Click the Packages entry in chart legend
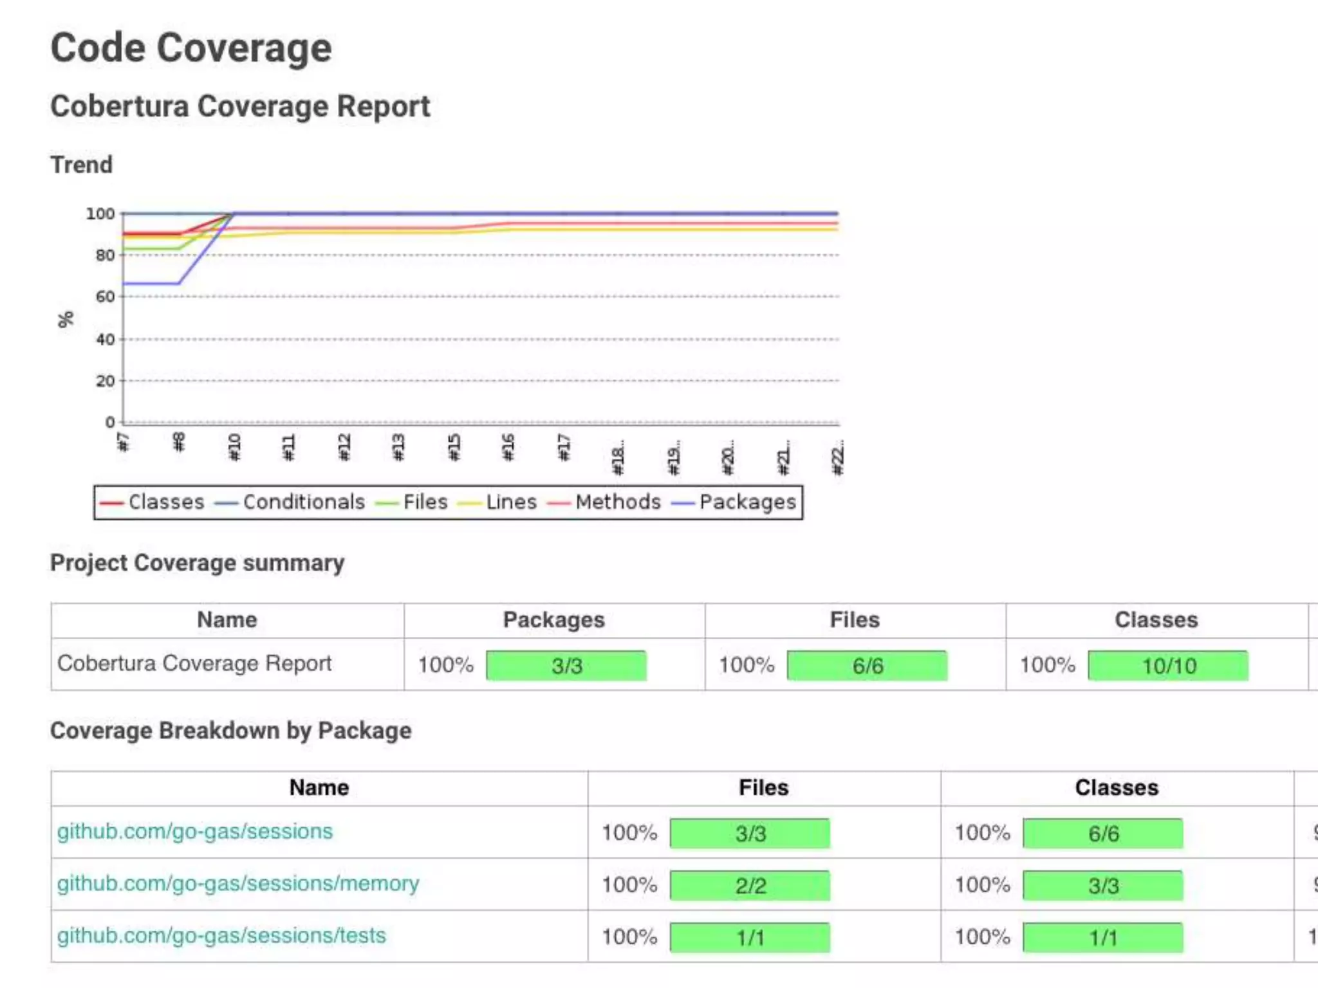 click(747, 502)
